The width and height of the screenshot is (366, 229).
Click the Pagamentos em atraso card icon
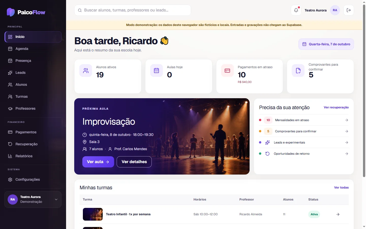click(x=227, y=70)
